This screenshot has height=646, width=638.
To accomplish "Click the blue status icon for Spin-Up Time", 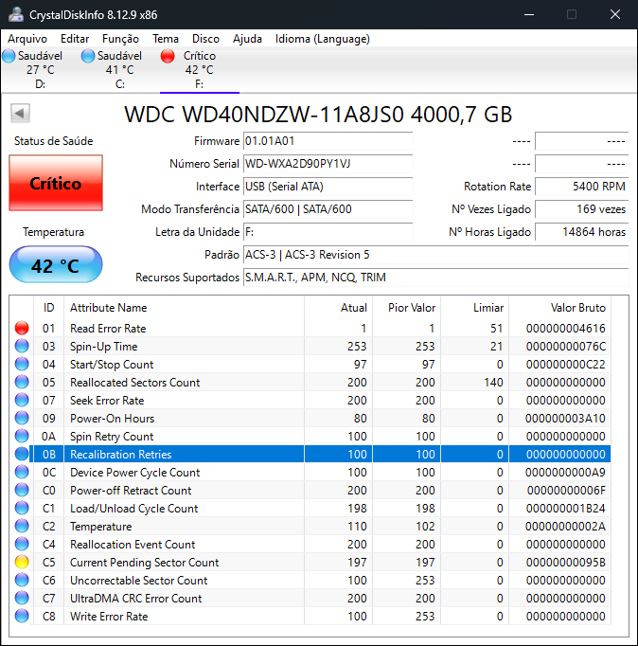I will coord(22,346).
